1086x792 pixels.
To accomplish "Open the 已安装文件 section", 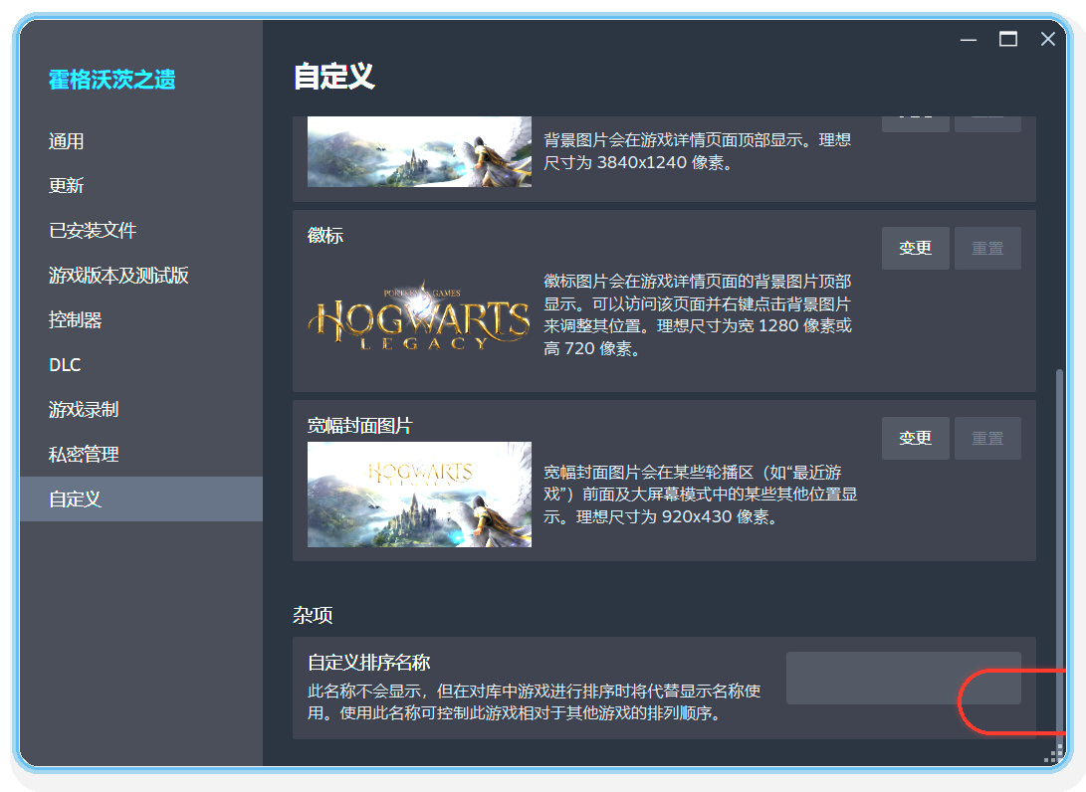I will pyautogui.click(x=141, y=231).
